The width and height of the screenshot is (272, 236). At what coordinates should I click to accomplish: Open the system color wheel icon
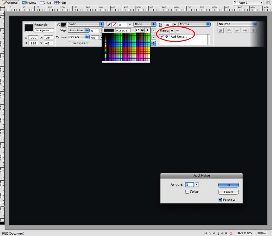[143, 30]
